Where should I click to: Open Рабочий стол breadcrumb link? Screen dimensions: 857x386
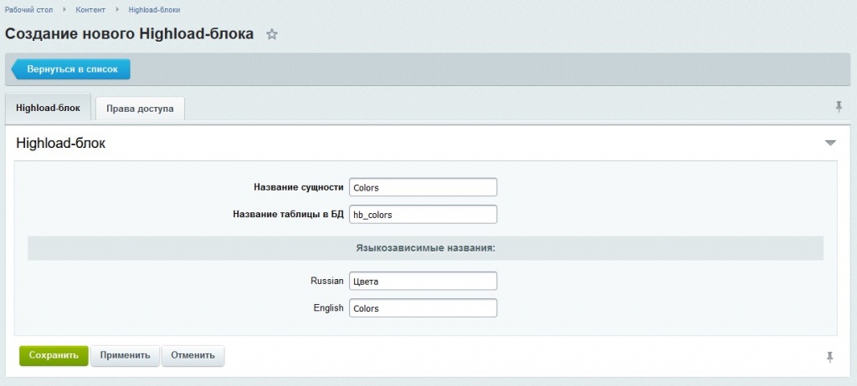click(x=29, y=10)
